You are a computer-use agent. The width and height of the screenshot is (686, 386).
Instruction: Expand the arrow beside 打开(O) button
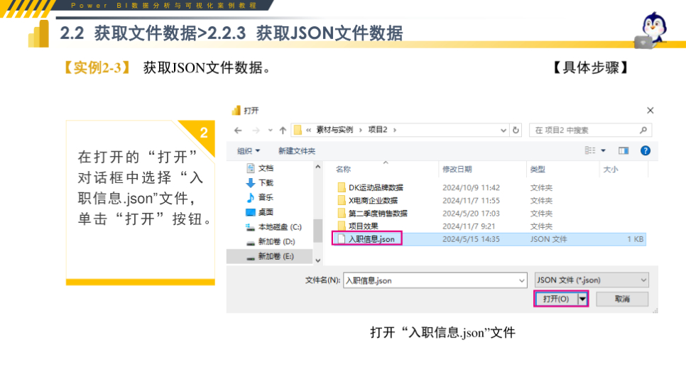point(582,299)
